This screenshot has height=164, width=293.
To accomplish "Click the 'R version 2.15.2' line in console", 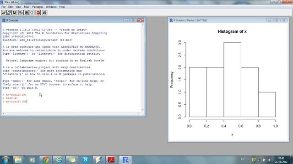I will pyautogui.click(x=44, y=30).
